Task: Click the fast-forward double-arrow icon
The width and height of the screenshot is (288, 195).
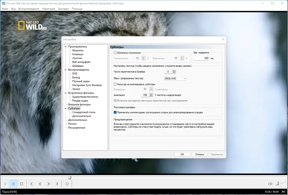Action: pyautogui.click(x=48, y=184)
